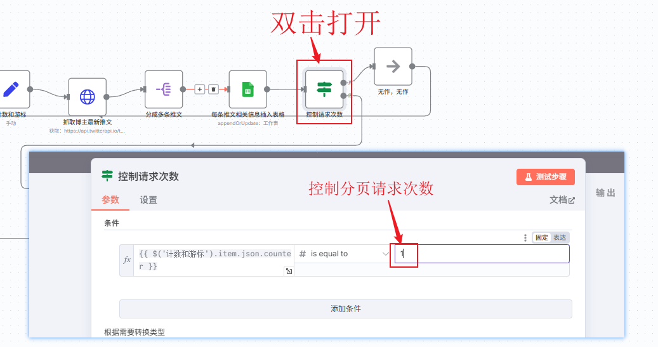Viewport: 658px width, 347px height.
Task: Click the three-dot options beside 固定
Action: click(525, 238)
